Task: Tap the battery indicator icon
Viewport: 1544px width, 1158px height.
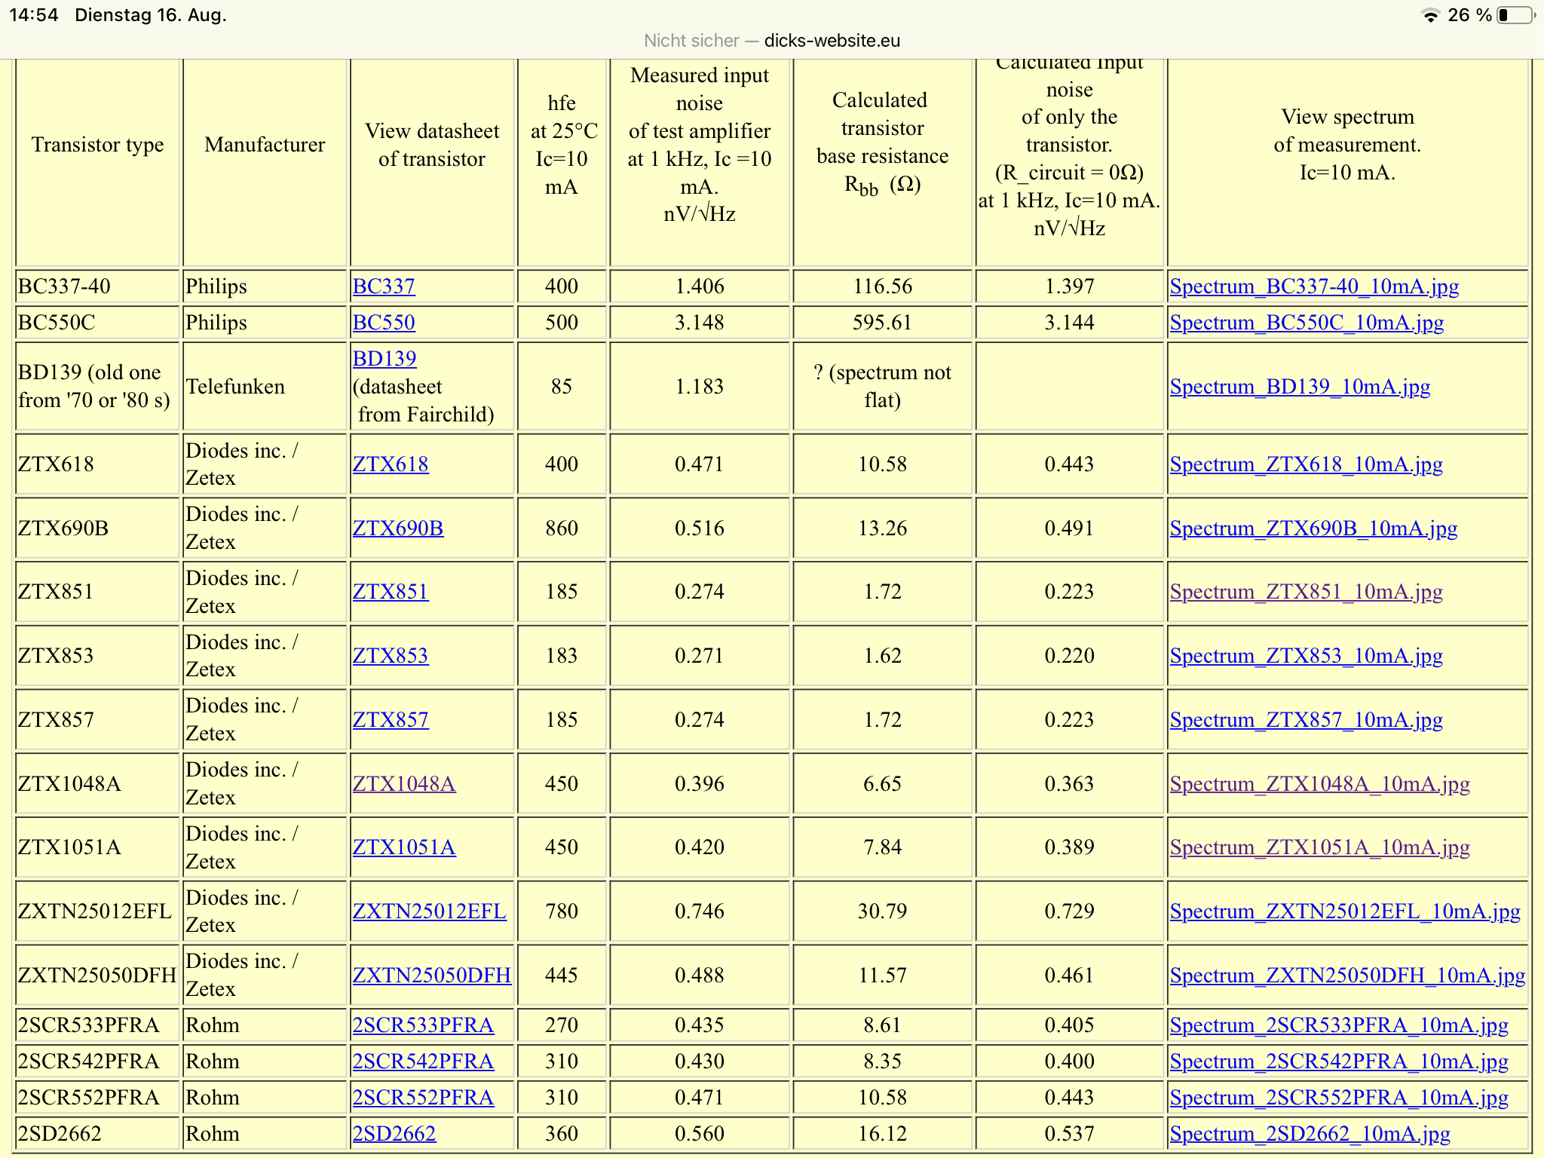Action: tap(1515, 15)
